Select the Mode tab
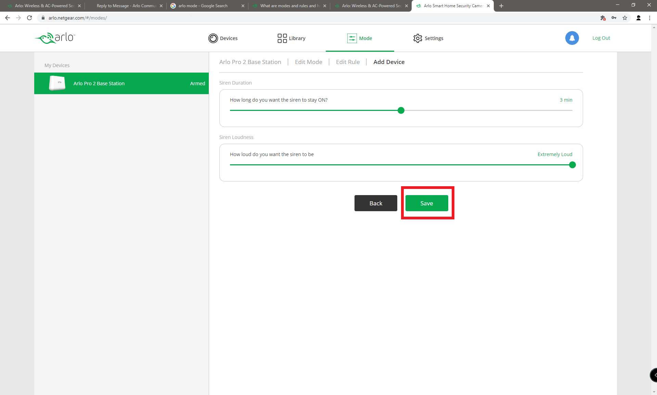Viewport: 657px width, 395px height. [x=360, y=38]
